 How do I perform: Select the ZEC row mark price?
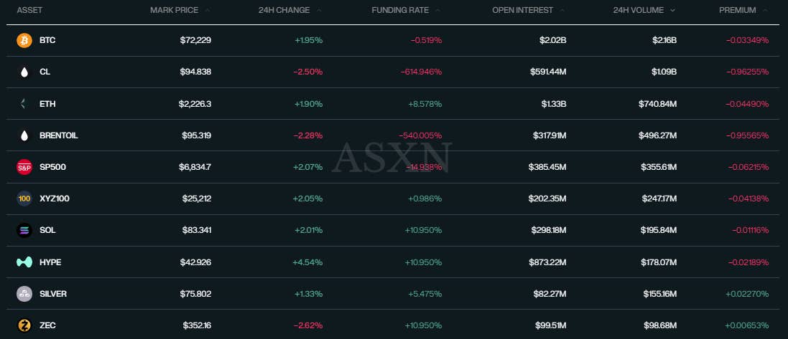195,325
